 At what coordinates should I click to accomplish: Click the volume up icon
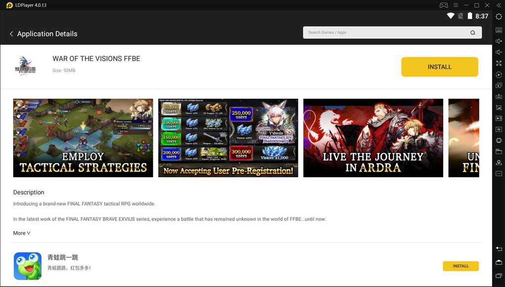pos(499,41)
